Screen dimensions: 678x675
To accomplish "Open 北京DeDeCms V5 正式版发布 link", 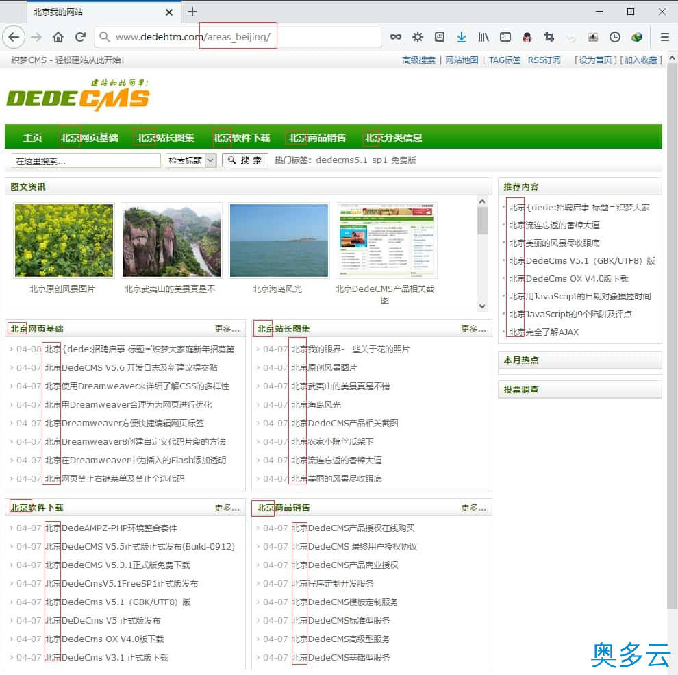I will tap(103, 621).
